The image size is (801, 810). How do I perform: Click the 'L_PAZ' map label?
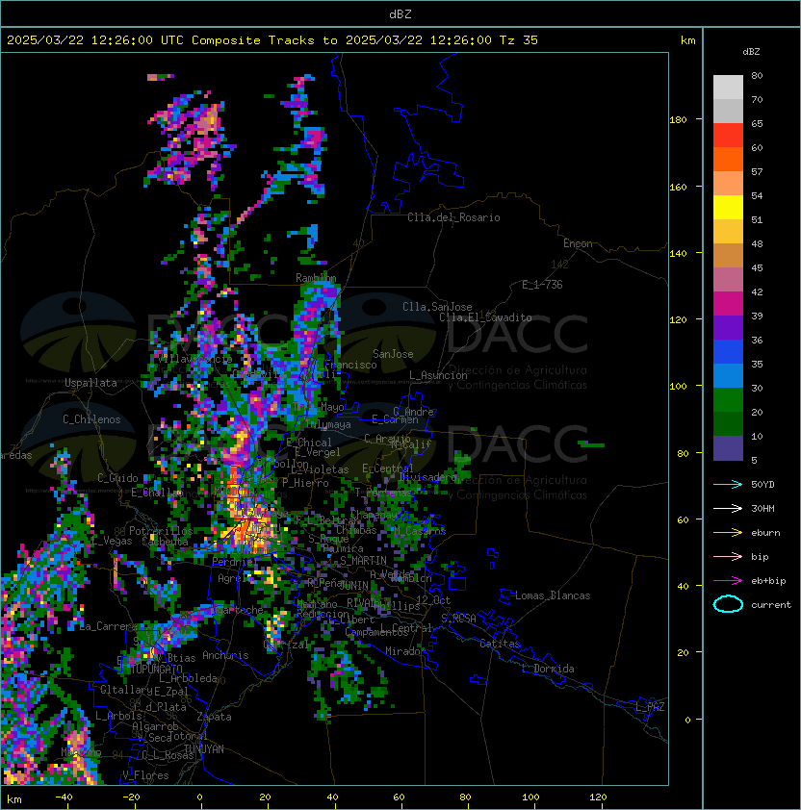coord(650,707)
